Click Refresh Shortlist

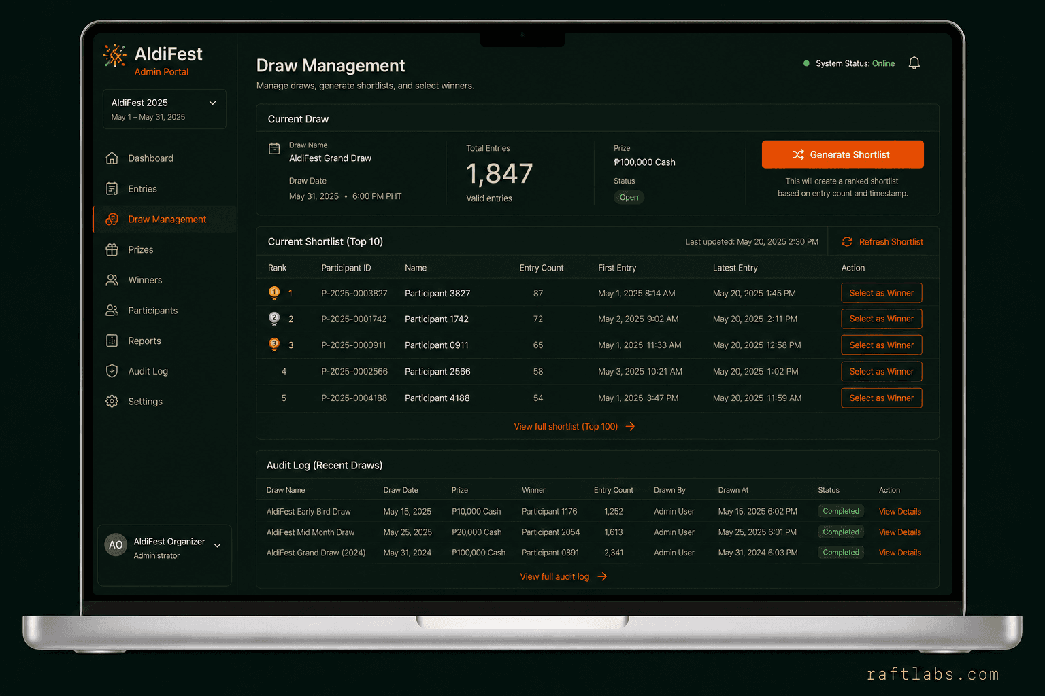(882, 242)
